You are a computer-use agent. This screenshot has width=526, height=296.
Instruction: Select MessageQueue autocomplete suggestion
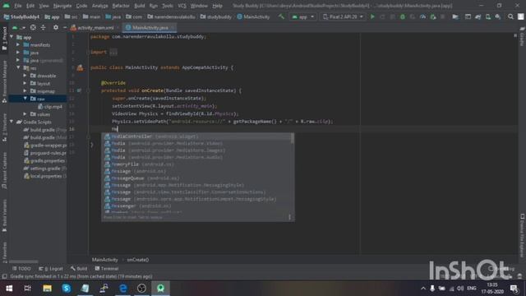click(x=197, y=178)
